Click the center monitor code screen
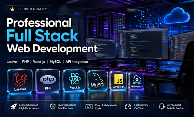The image size is (194, 117). (x=143, y=43)
